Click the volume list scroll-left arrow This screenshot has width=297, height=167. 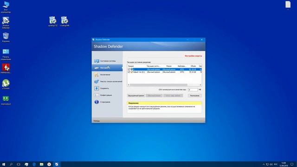point(129,85)
